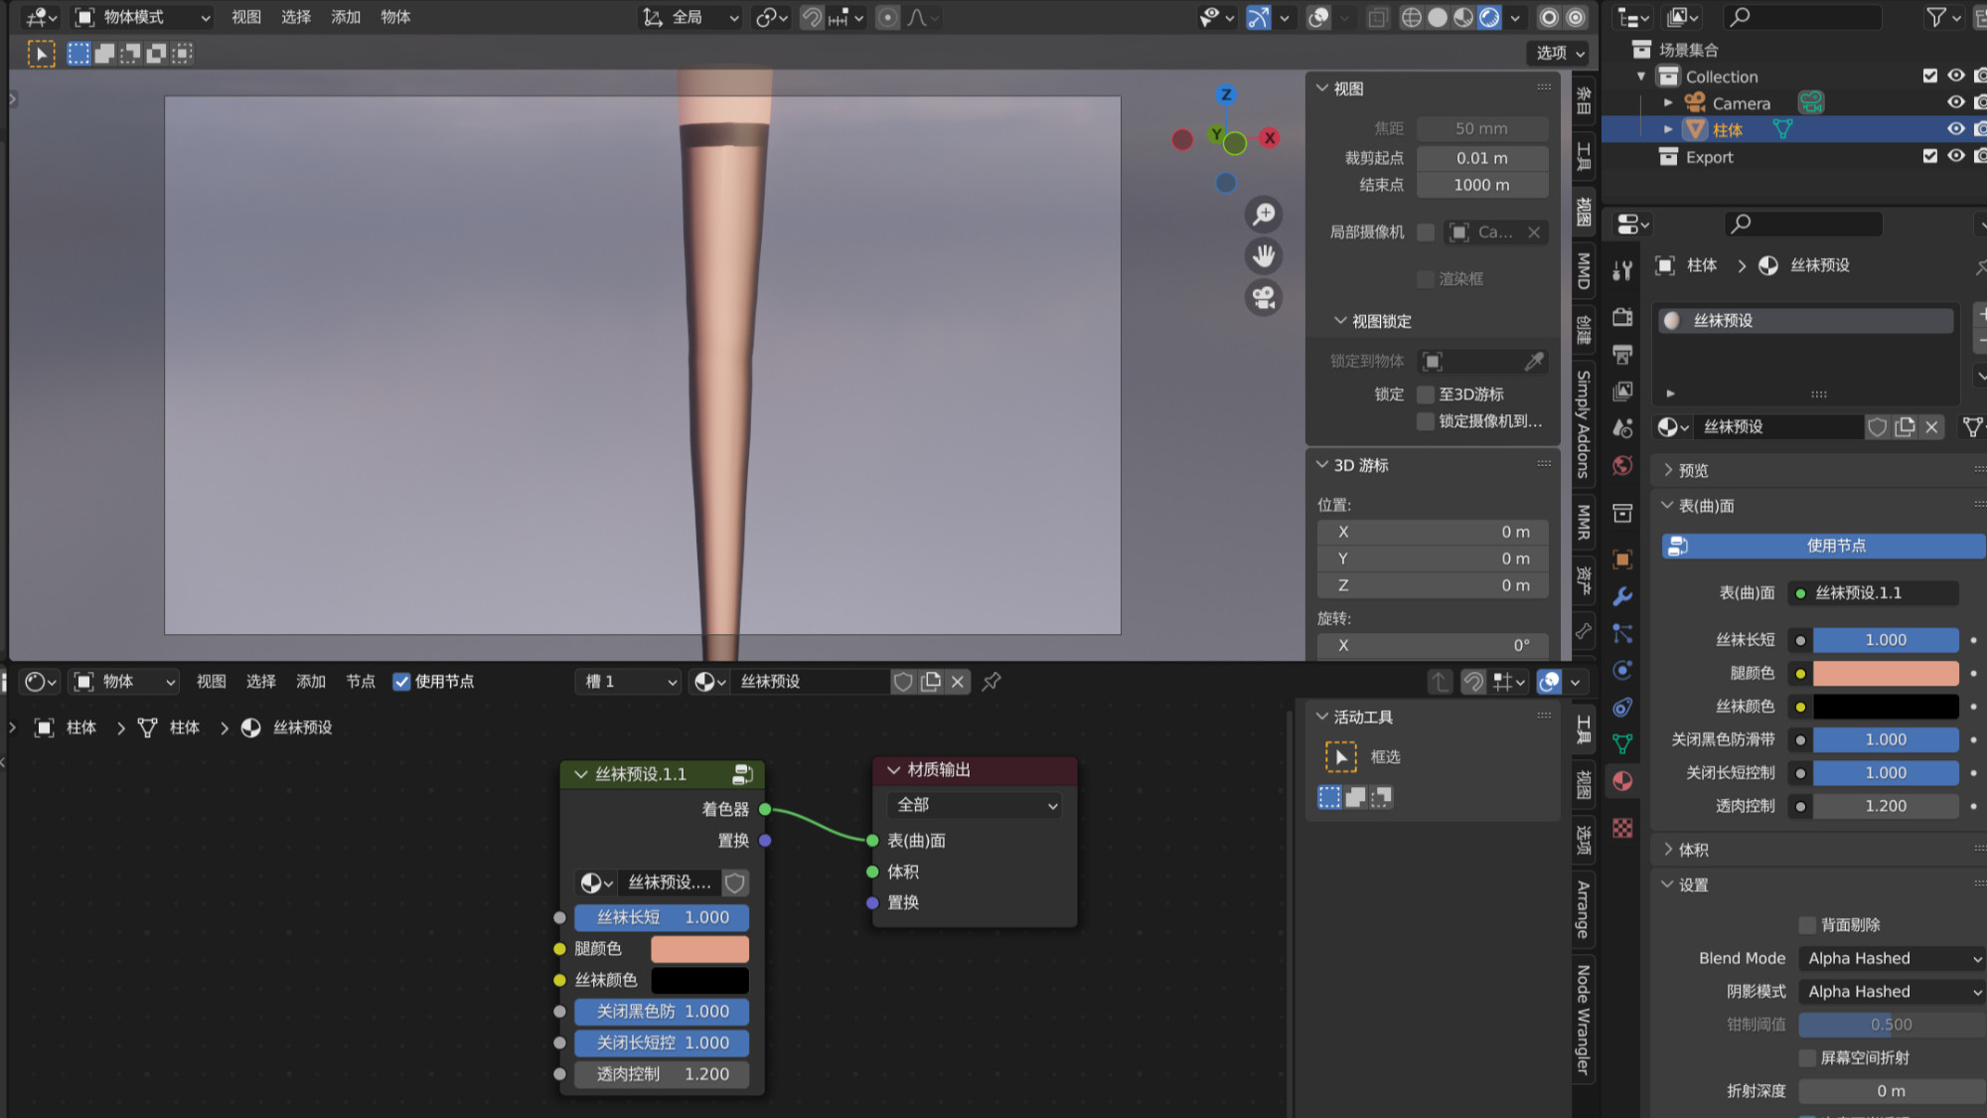The height and width of the screenshot is (1118, 1987).
Task: Enable the 背面剔除 checkbox
Action: pyautogui.click(x=1807, y=925)
